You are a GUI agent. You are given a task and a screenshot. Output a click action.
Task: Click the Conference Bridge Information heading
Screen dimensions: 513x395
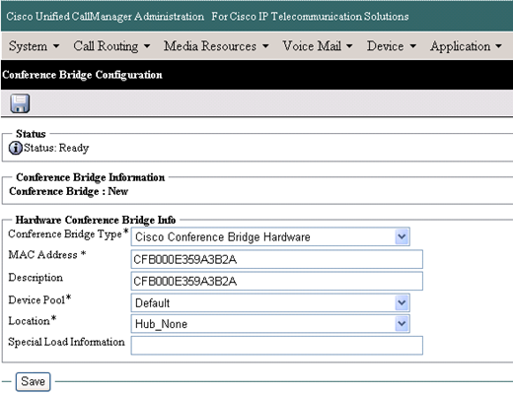click(91, 177)
